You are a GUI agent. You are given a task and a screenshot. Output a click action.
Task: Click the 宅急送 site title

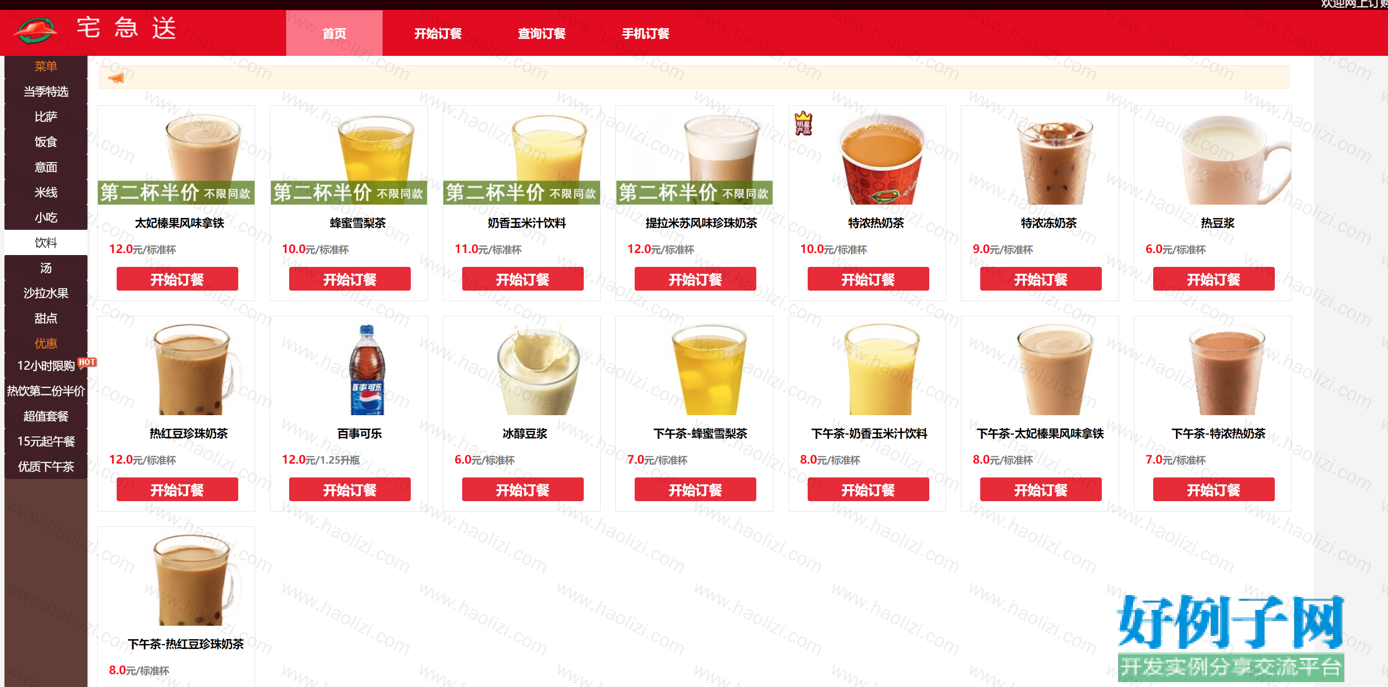[126, 28]
